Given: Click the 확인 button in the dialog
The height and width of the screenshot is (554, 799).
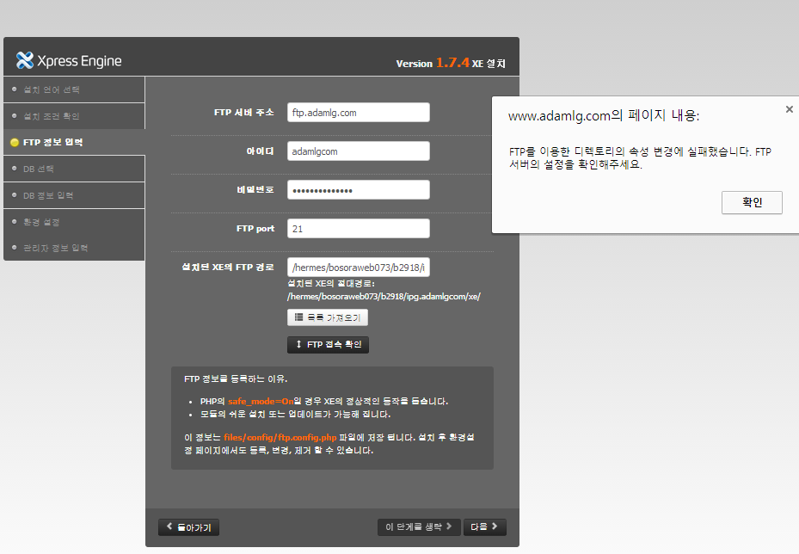Looking at the screenshot, I should click(751, 202).
